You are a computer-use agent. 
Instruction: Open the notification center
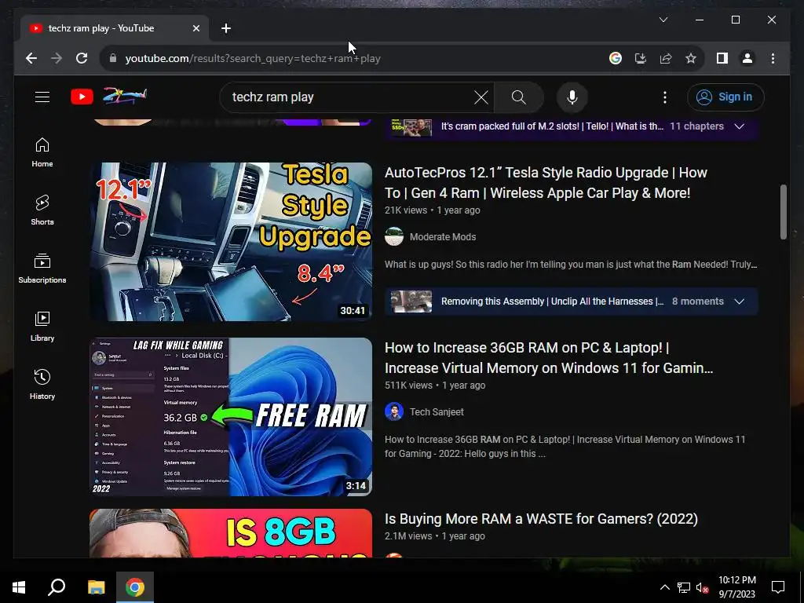[x=778, y=587]
